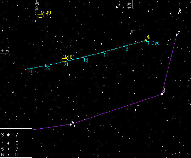
Task: Select the yellow cross asteroid marker labeled 4
Action: [x=146, y=40]
